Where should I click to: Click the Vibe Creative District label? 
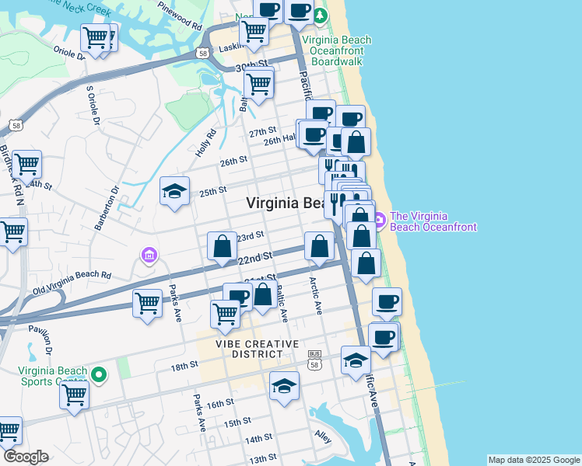[x=258, y=349]
